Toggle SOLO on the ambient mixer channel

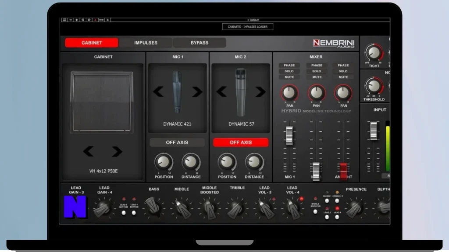click(x=343, y=71)
